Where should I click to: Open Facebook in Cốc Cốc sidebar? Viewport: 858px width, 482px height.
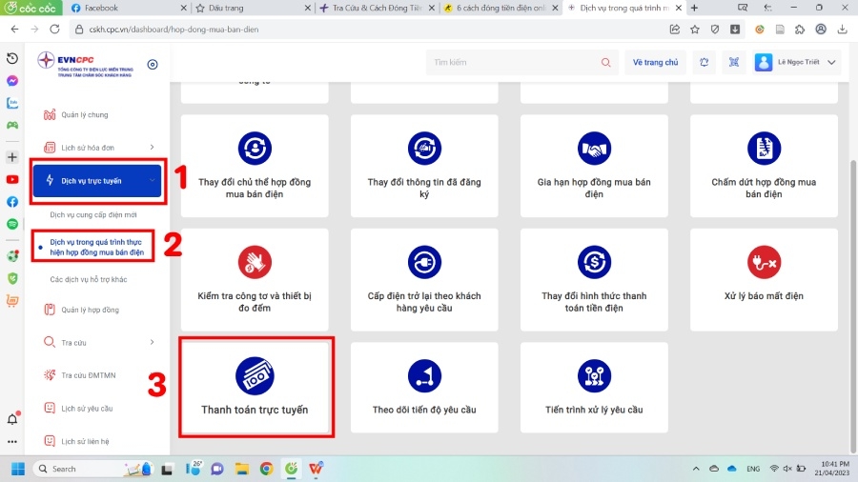[12, 202]
